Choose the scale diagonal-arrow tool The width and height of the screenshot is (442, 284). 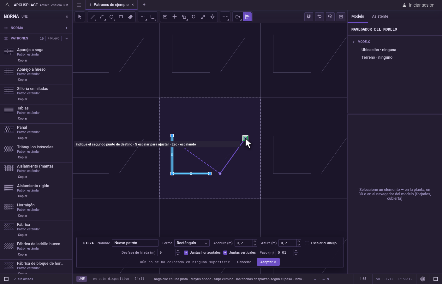click(203, 17)
